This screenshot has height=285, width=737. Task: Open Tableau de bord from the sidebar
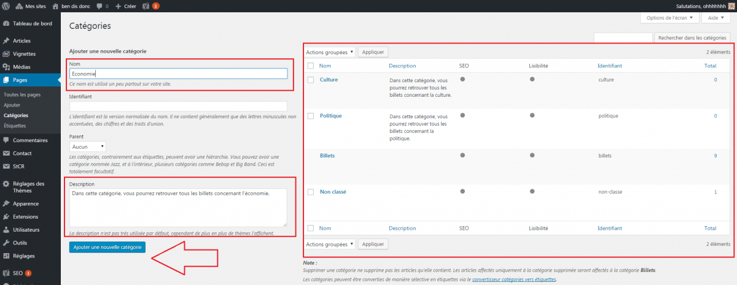pos(32,24)
